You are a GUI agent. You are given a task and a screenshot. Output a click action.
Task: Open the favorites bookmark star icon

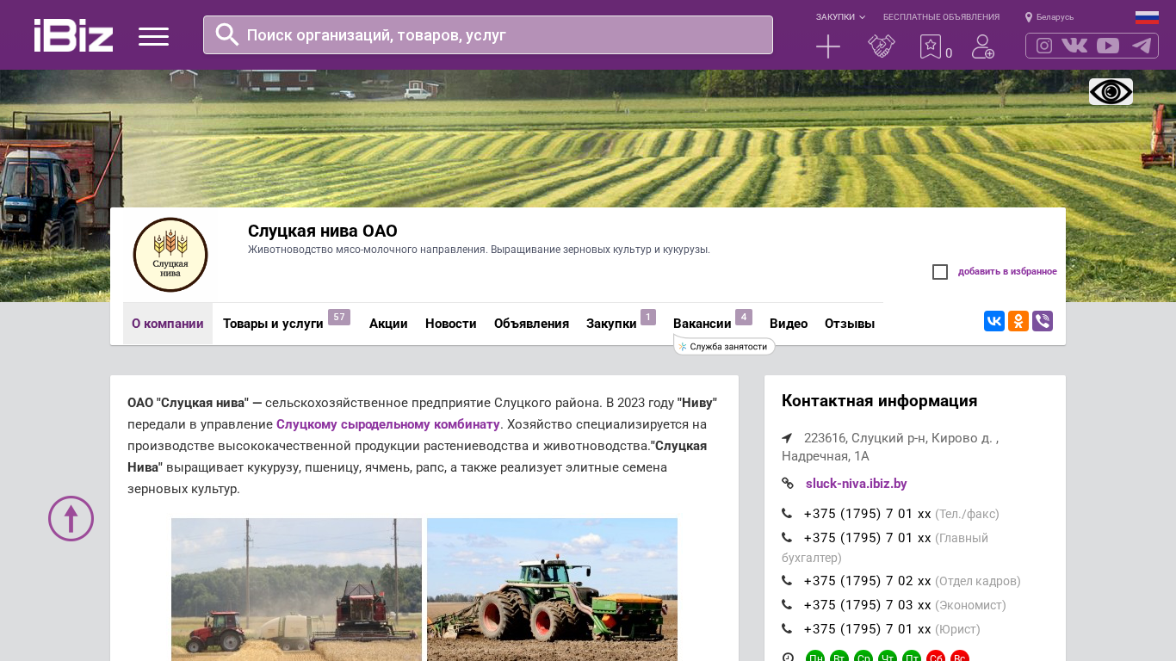pyautogui.click(x=931, y=46)
